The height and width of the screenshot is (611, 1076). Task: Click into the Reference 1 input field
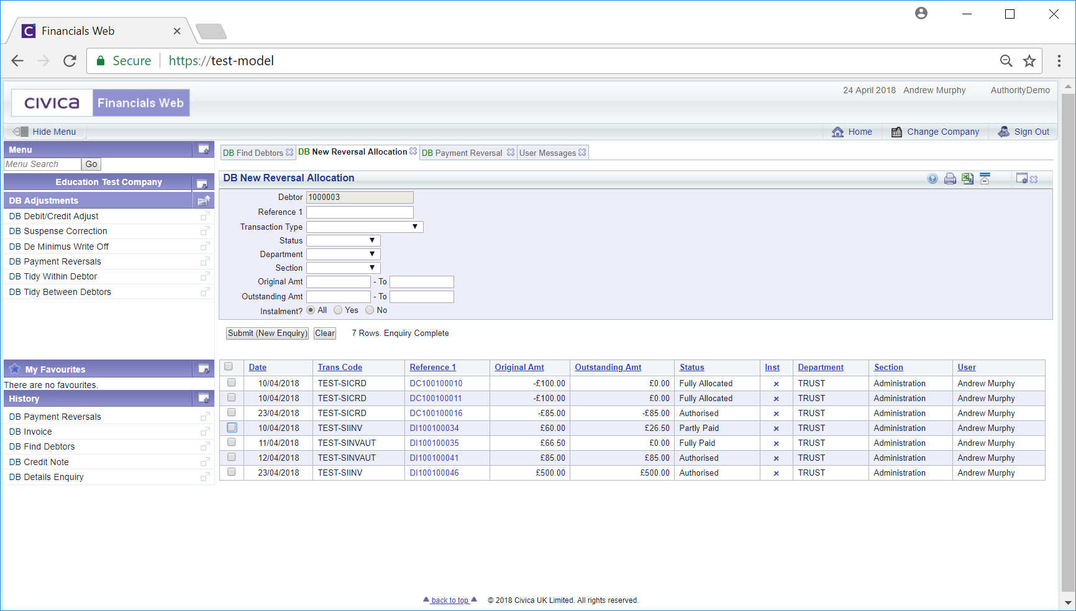[360, 212]
